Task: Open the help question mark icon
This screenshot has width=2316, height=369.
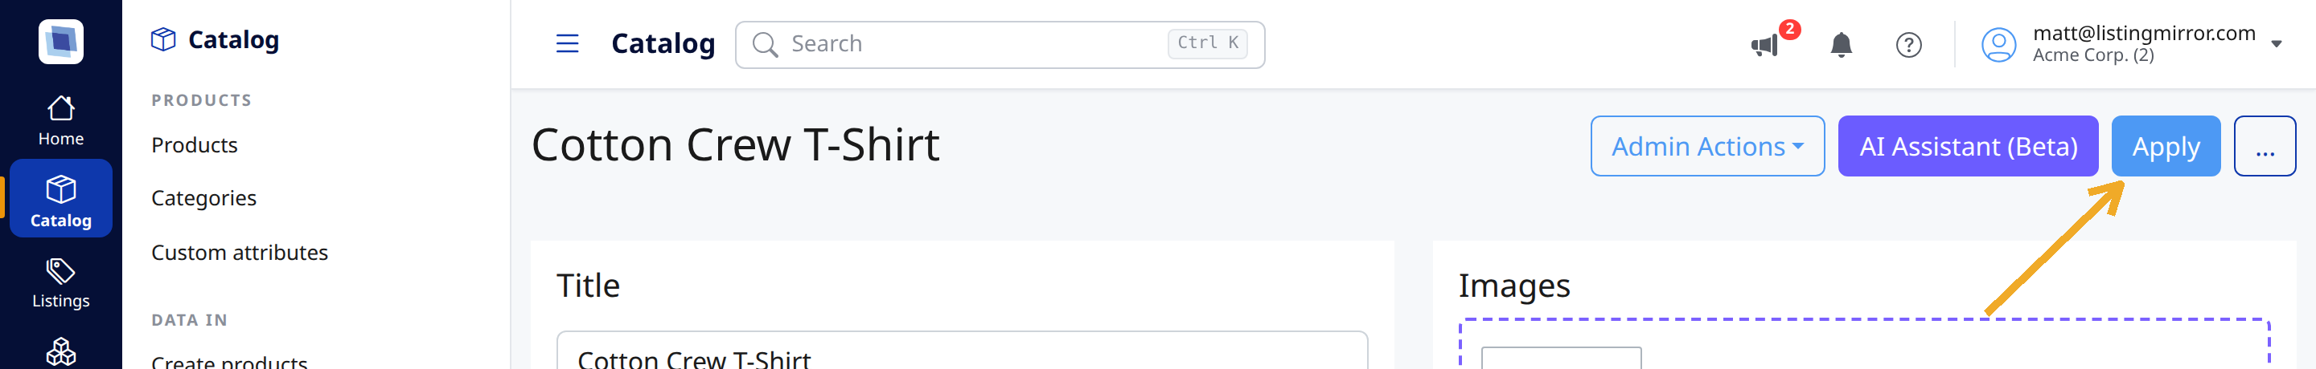Action: click(1907, 45)
